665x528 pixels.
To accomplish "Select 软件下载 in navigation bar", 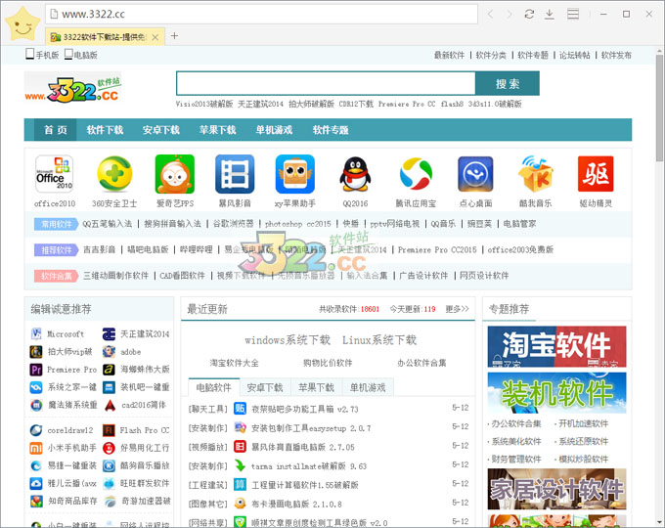I will [x=105, y=130].
